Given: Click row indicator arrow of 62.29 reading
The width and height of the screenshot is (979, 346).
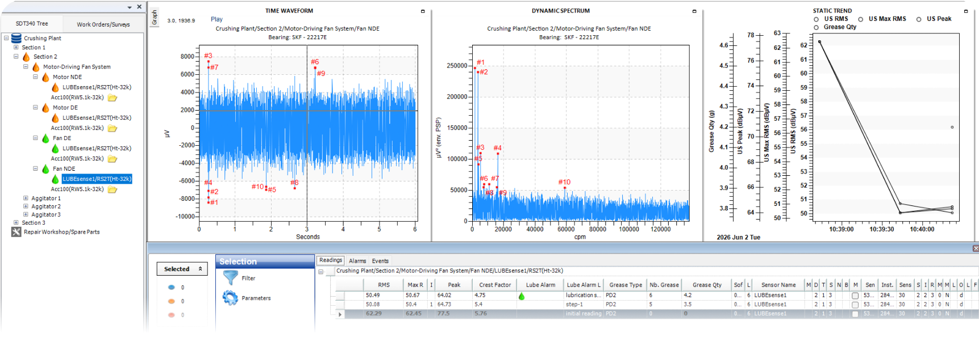Looking at the screenshot, I should (x=340, y=314).
